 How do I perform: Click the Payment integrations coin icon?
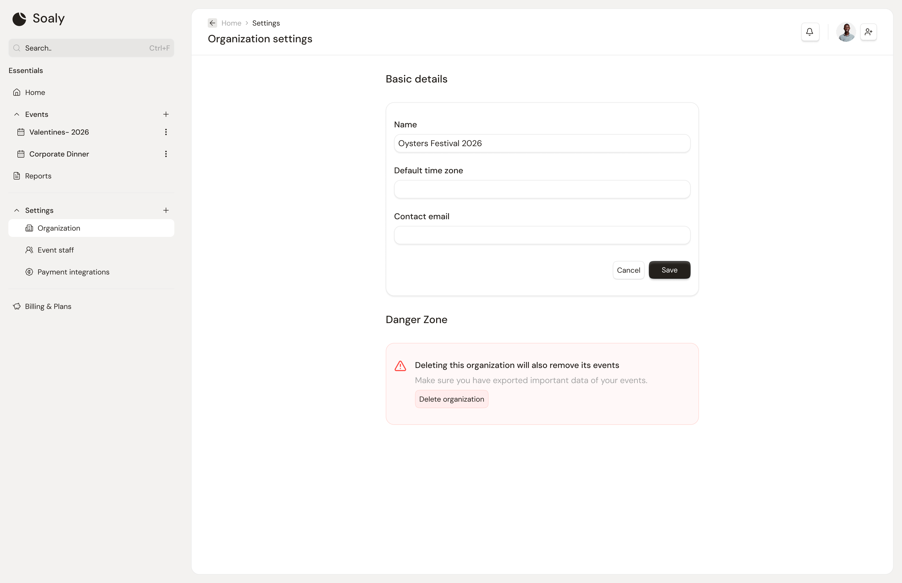click(29, 272)
